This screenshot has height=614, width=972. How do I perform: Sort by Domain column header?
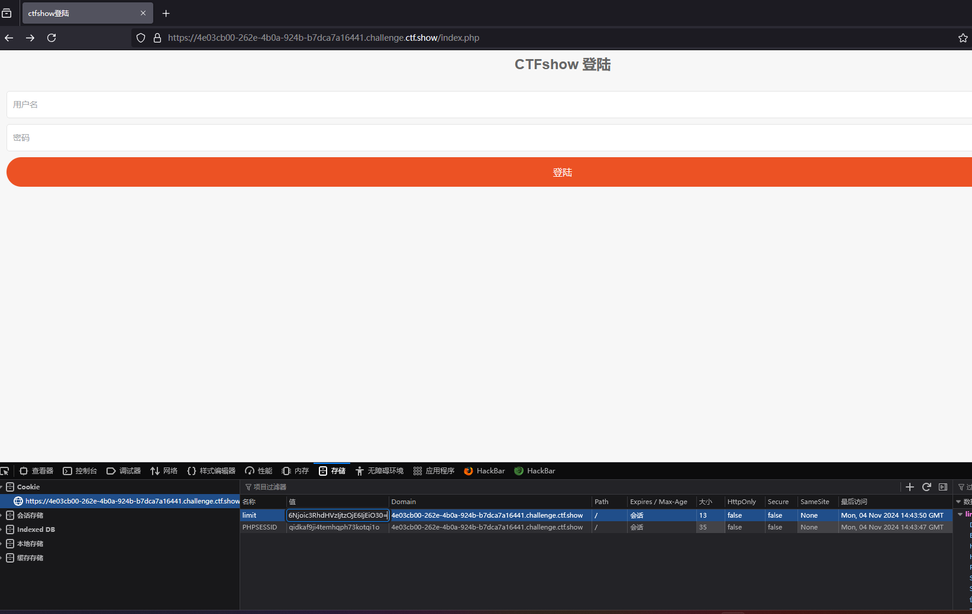click(x=490, y=502)
